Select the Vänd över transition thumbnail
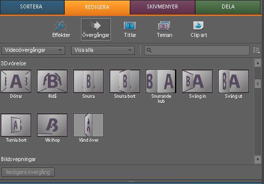Image resolution: width=264 pixels, height=184 pixels. coord(88,125)
